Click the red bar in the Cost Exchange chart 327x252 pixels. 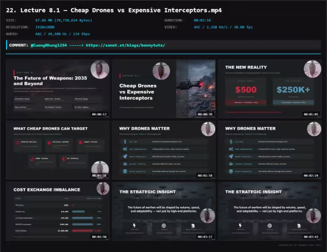coord(83,231)
